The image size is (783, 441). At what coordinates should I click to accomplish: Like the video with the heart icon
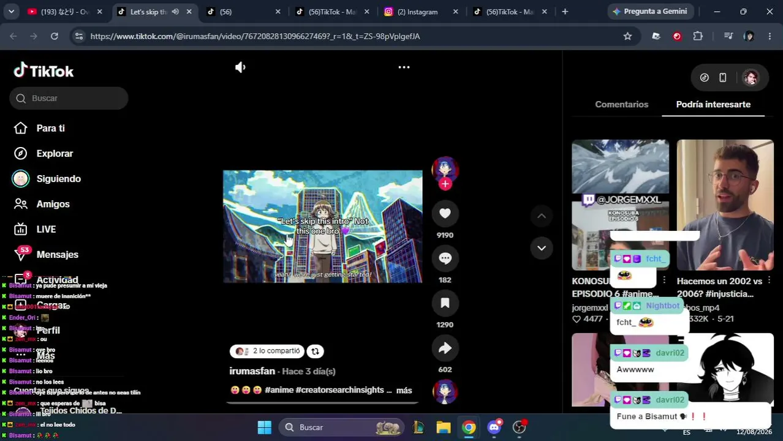click(x=445, y=213)
